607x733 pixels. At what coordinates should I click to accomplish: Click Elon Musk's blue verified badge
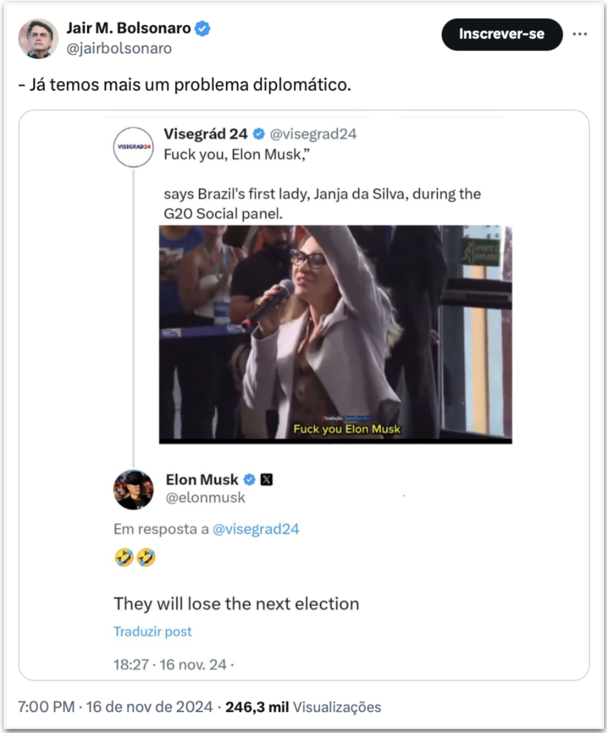[x=249, y=480]
